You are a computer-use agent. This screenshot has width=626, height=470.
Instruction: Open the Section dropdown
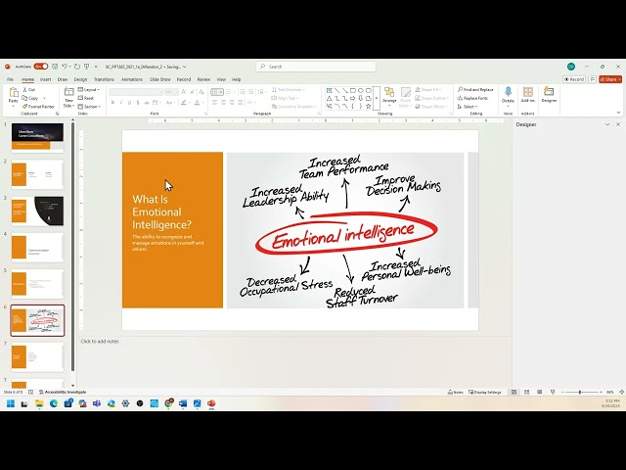pyautogui.click(x=89, y=107)
